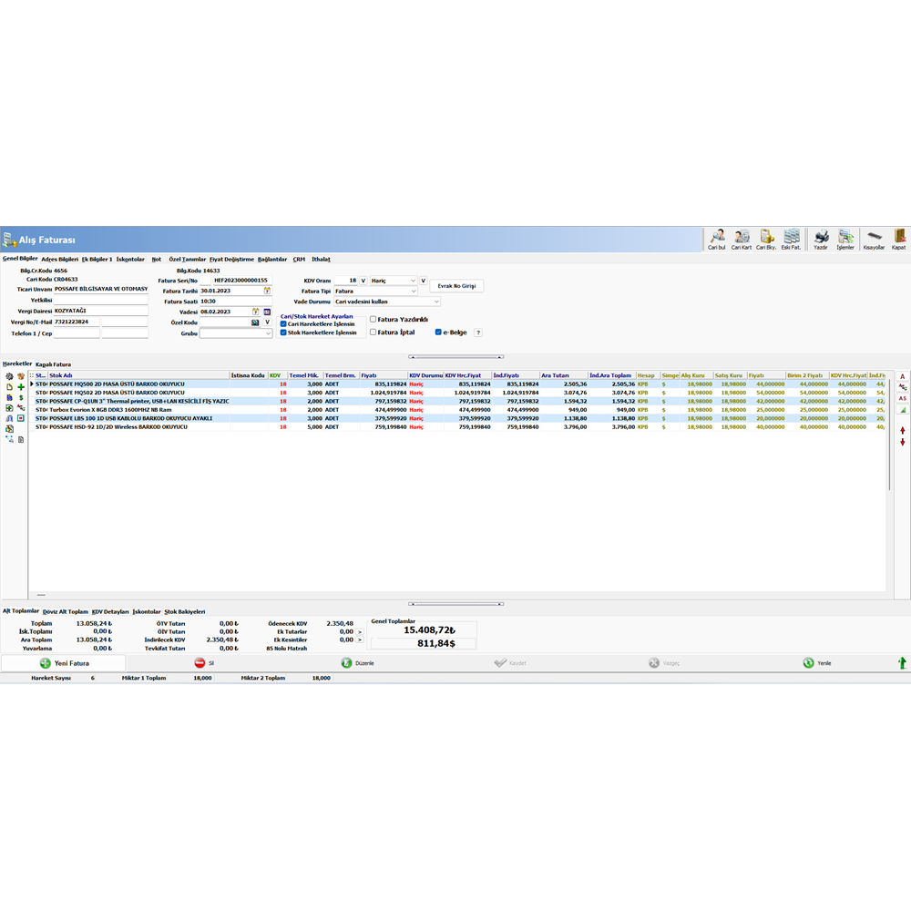Close the form with Kapat icon
The height and width of the screenshot is (911, 911).
coord(898,240)
